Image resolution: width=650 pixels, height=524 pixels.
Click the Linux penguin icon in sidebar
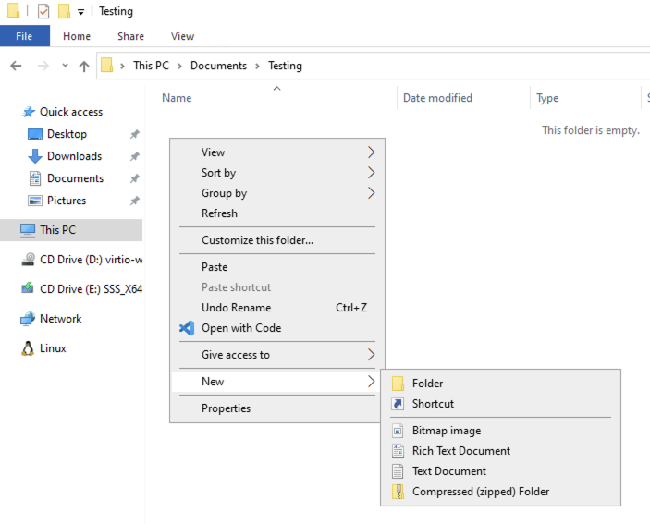tap(27, 348)
